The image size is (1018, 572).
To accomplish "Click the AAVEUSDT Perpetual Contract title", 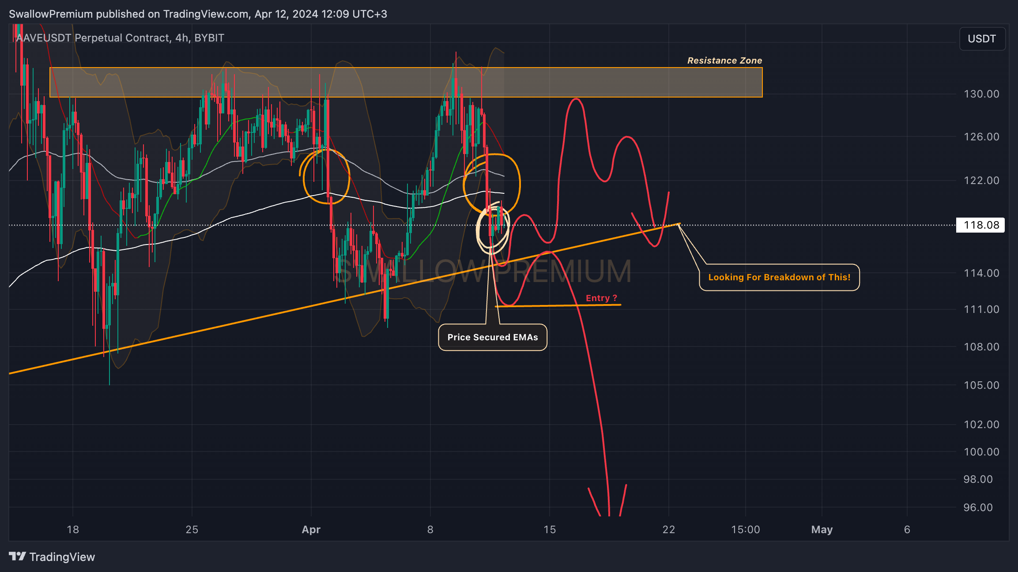I will tap(120, 38).
